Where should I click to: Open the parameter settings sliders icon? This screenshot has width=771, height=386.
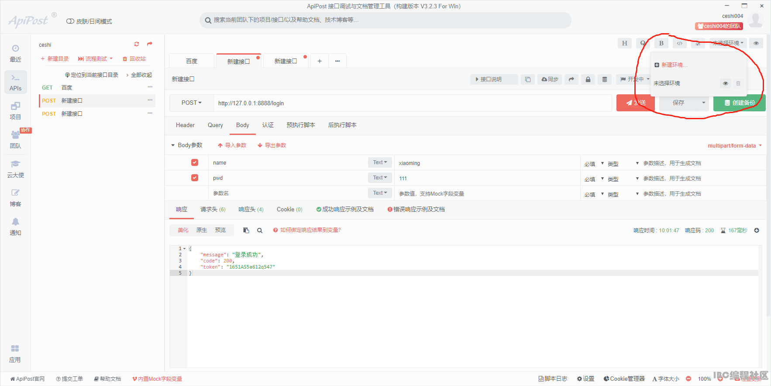(698, 43)
